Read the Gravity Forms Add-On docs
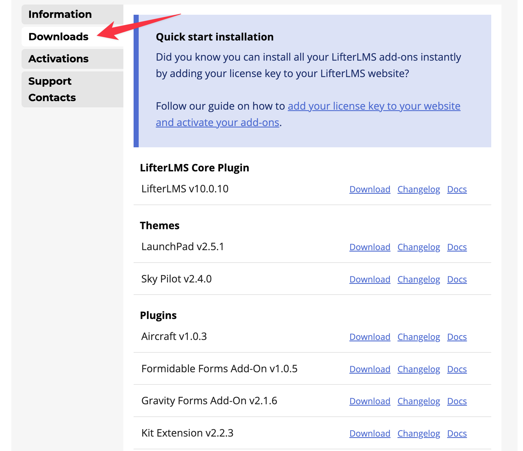This screenshot has width=523, height=451. (457, 401)
